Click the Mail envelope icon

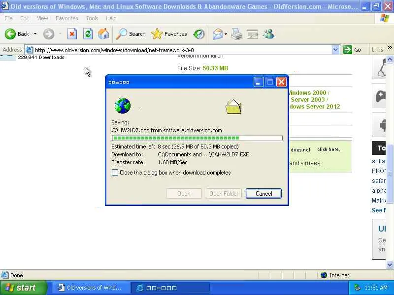[217, 34]
